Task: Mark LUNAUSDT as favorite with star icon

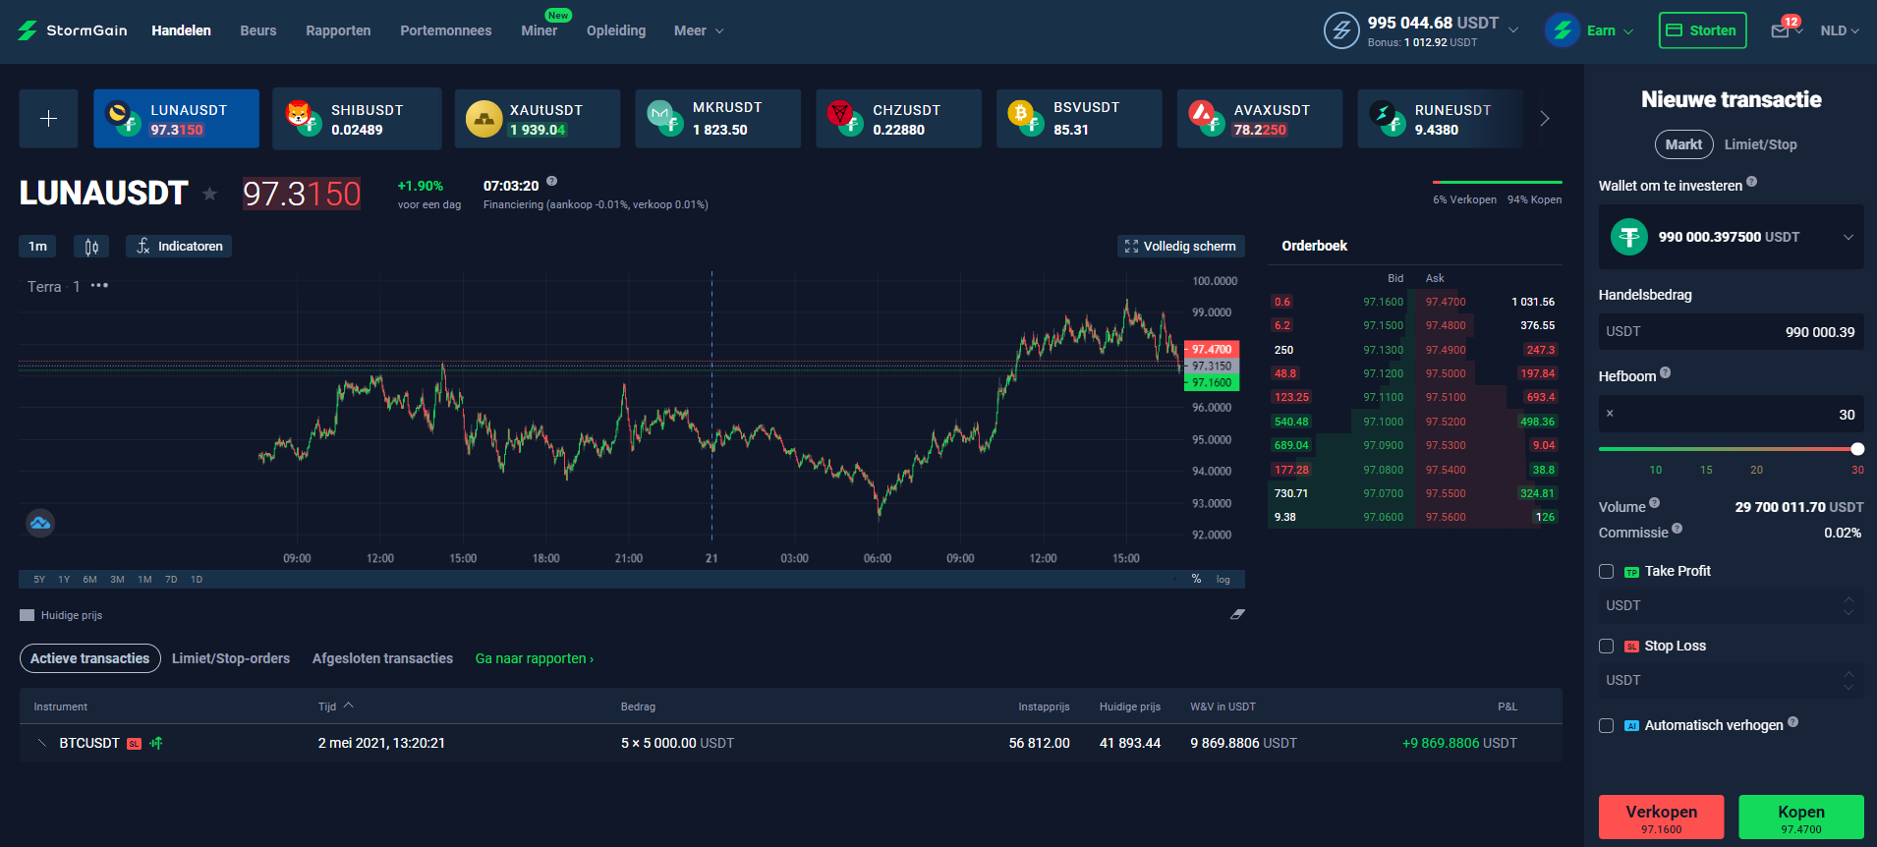Action: [209, 194]
